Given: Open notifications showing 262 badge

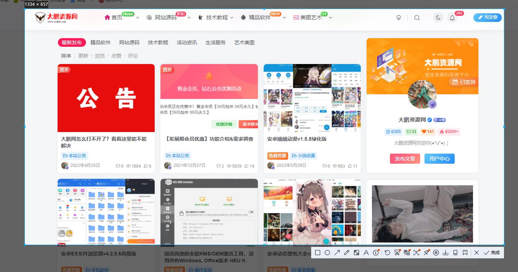Looking at the screenshot, I should (452, 17).
